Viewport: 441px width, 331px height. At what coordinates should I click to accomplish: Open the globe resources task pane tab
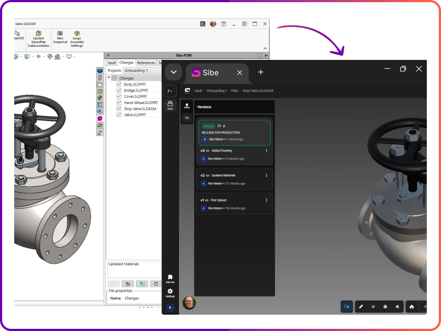[x=100, y=70]
